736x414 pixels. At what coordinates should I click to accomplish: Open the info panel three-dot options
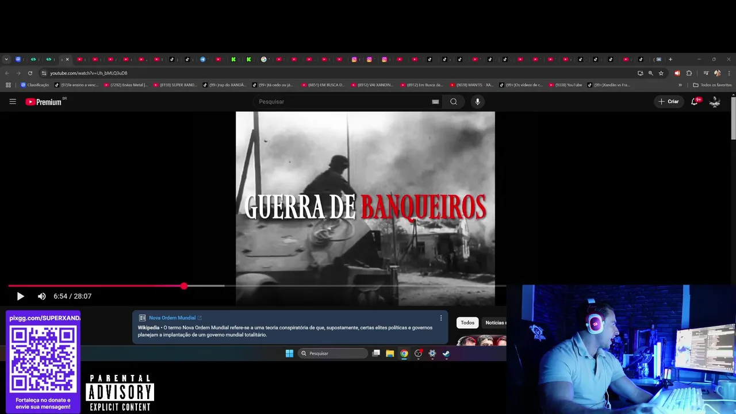(441, 318)
